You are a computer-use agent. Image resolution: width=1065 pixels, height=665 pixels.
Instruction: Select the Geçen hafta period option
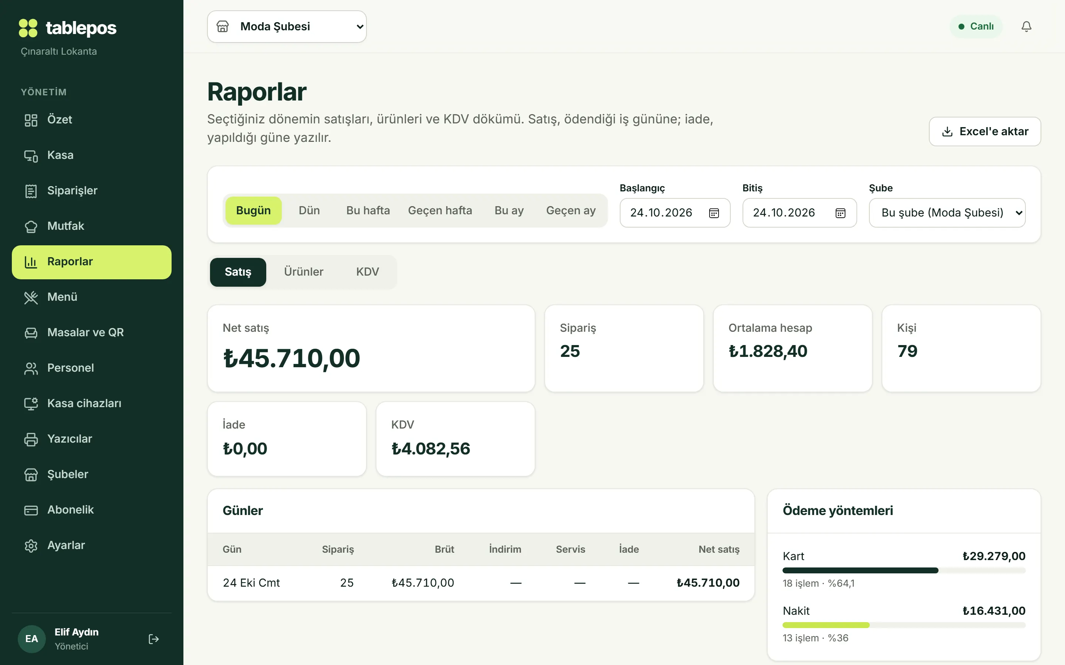(440, 211)
